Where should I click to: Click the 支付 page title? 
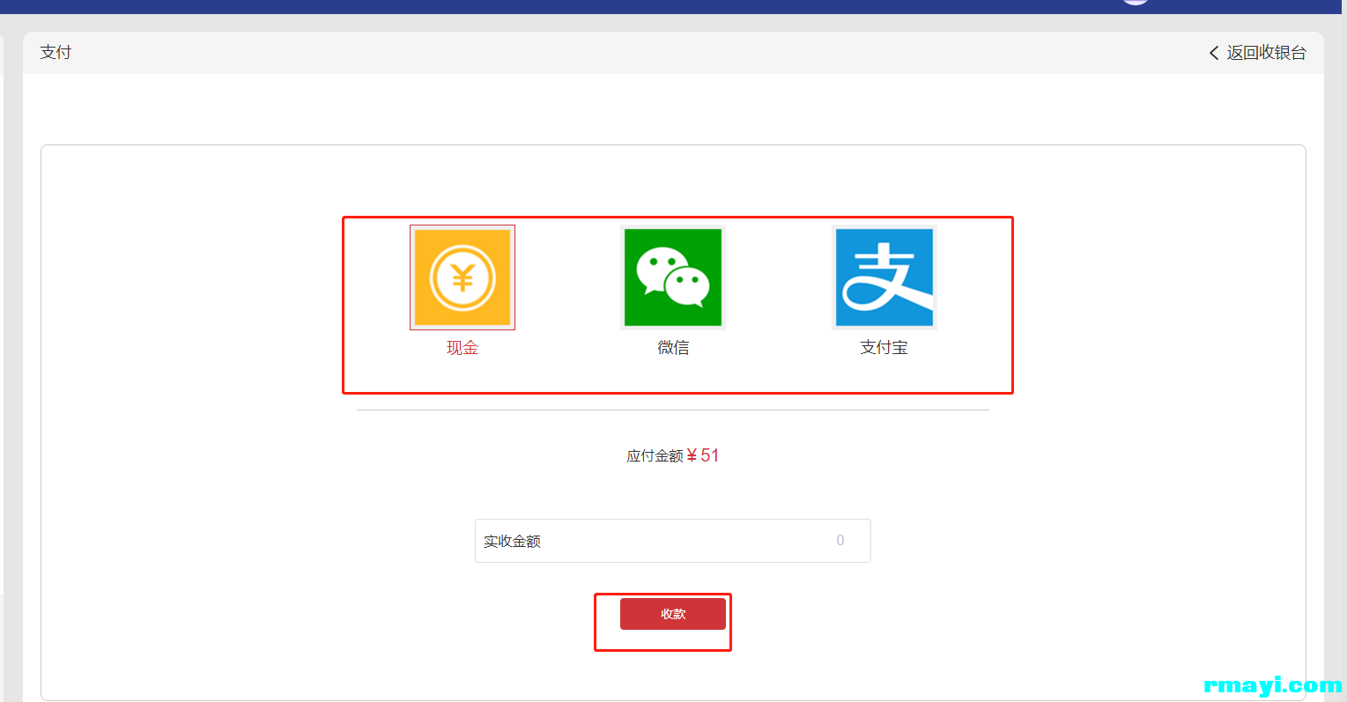tap(56, 53)
